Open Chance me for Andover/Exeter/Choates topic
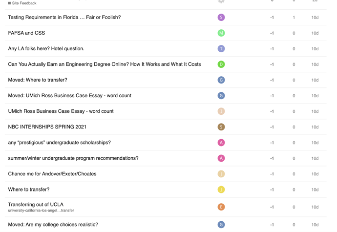The height and width of the screenshot is (232, 337). (52, 174)
